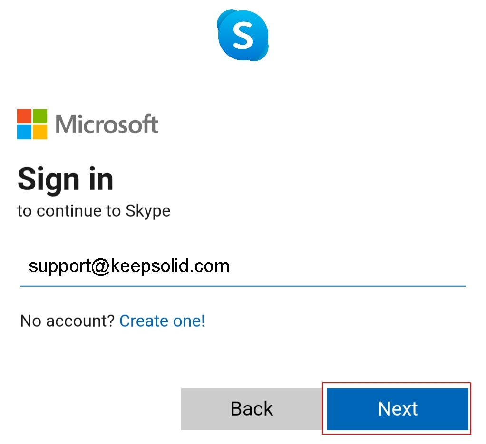Click the yellow square of Microsoft logo
486x444 pixels.
pos(40,132)
